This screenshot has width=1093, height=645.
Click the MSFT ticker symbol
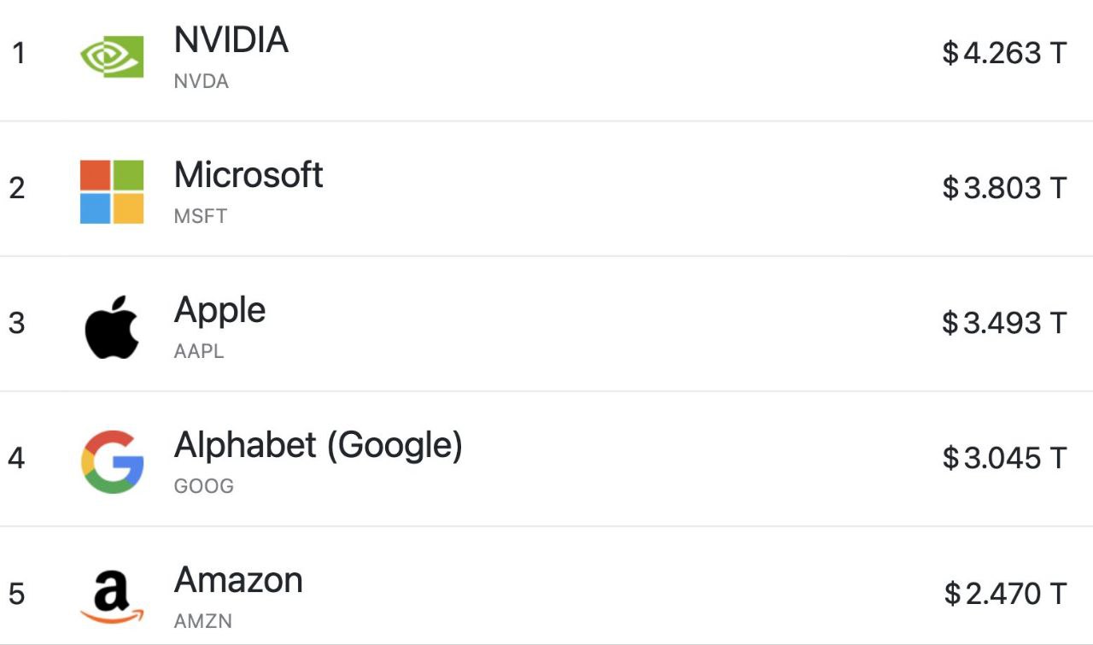click(x=201, y=216)
